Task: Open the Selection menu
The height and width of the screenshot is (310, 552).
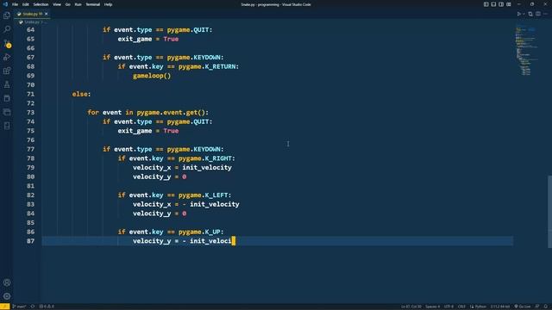Action: [41, 4]
